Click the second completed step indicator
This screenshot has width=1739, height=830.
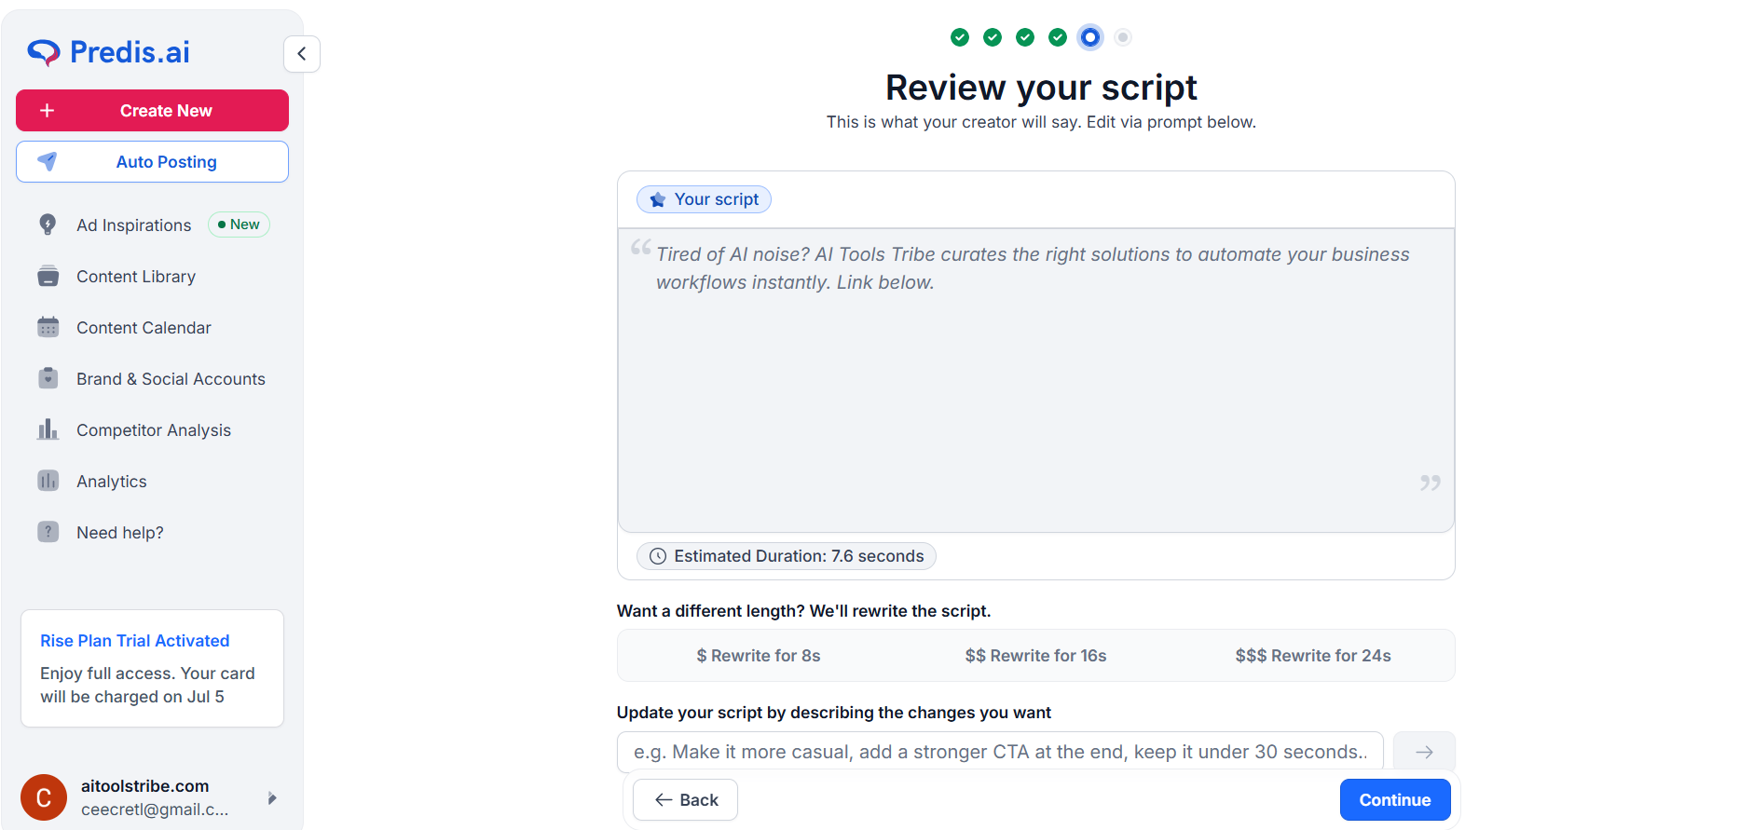click(993, 37)
